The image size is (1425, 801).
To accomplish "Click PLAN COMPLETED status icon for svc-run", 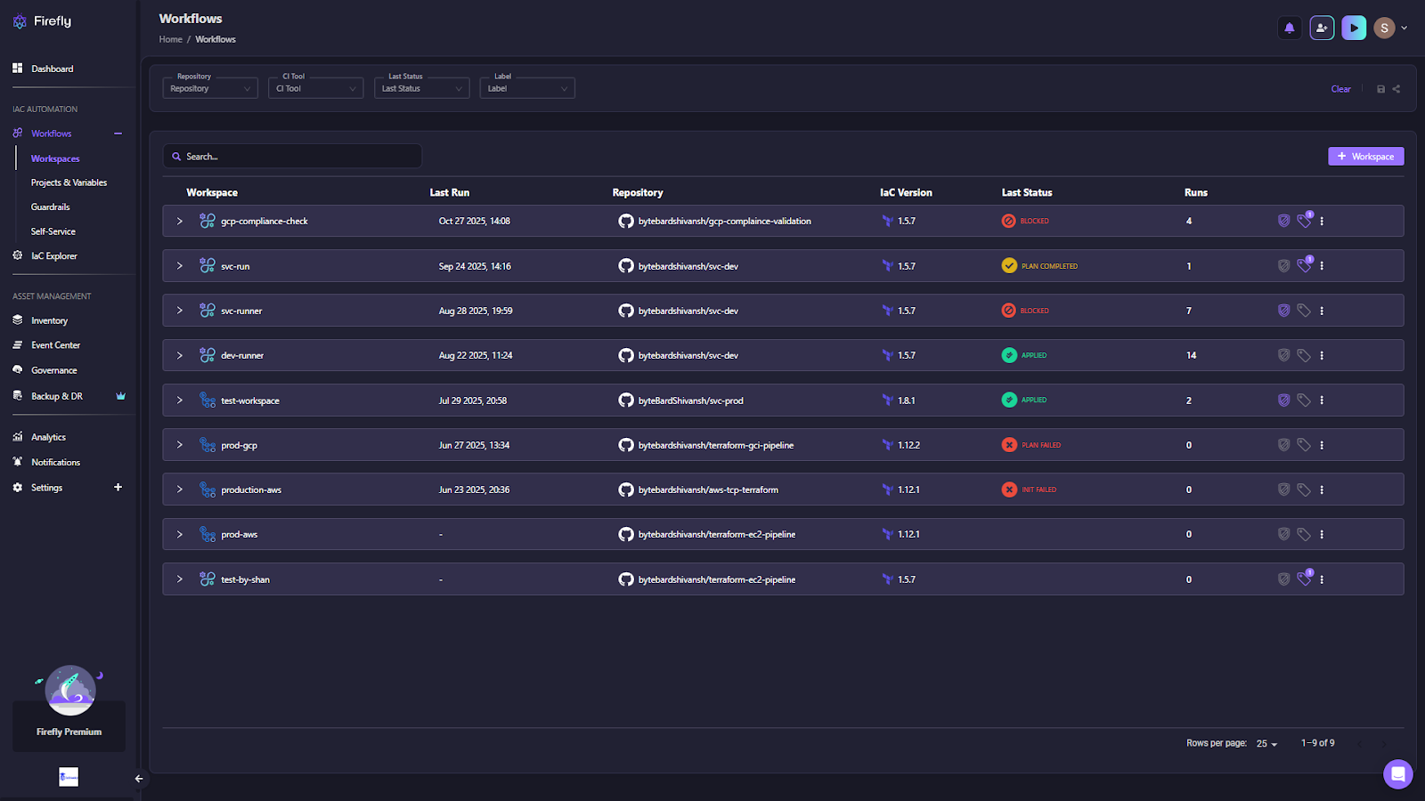I will coord(1009,266).
